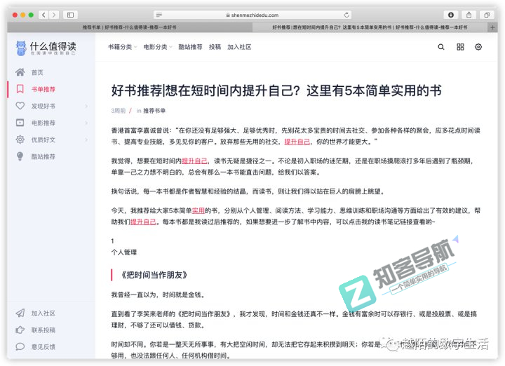This screenshot has height=366, width=505.
Task: Open 意见反馈 label in sidebar
Action: 43,347
